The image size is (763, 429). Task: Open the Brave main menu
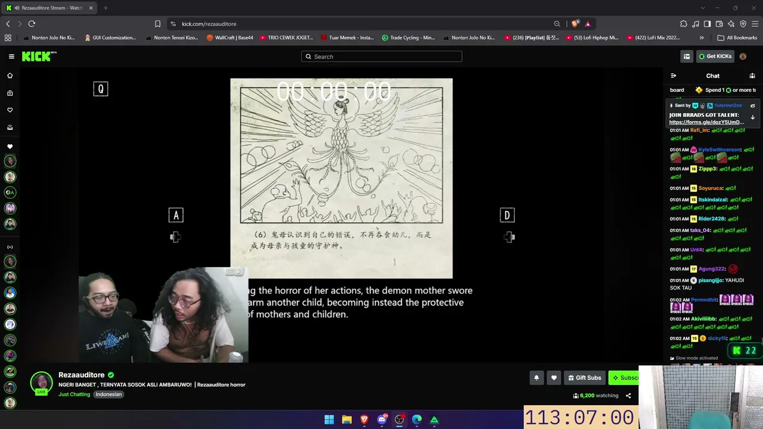(755, 24)
